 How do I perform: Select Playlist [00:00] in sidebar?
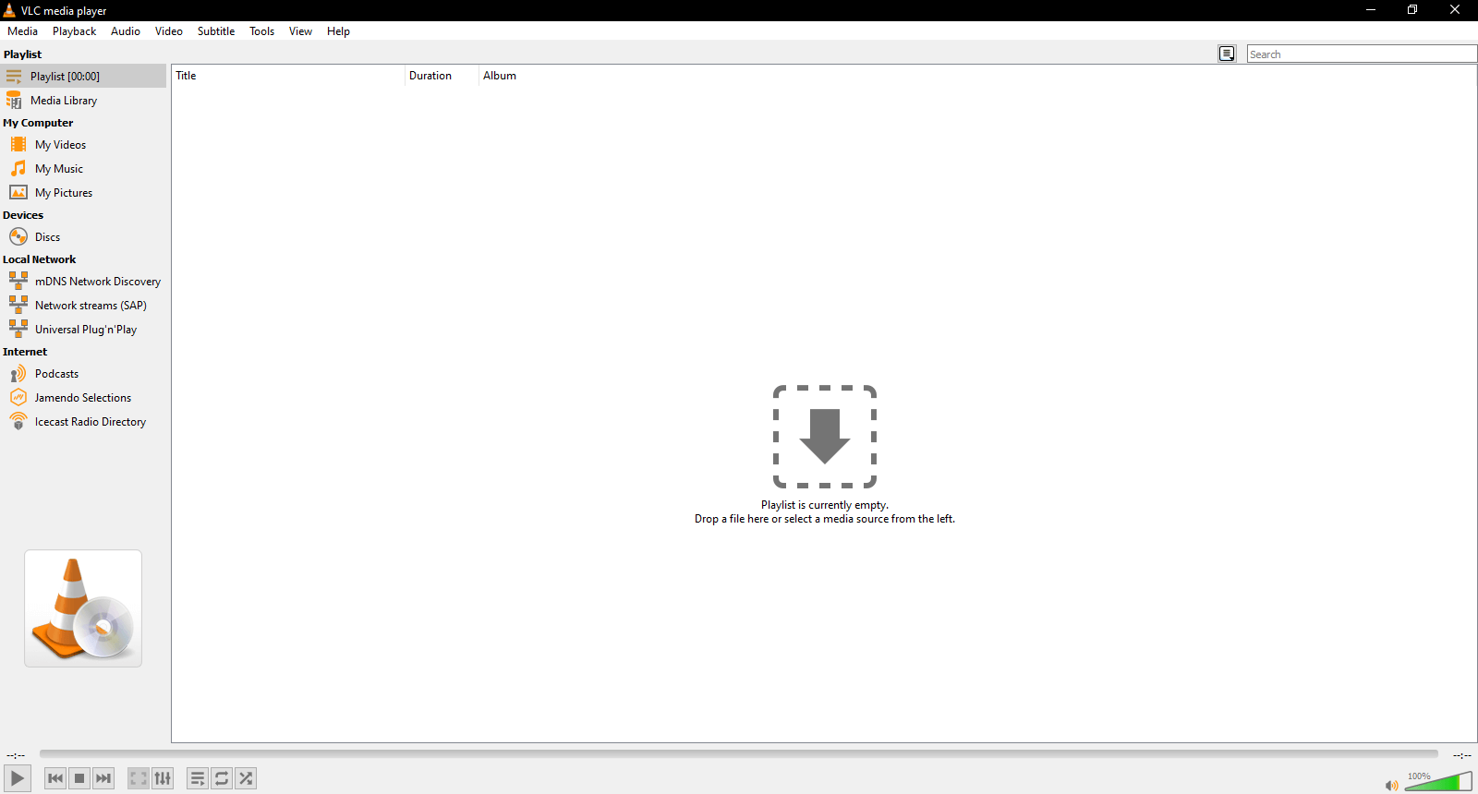click(83, 76)
